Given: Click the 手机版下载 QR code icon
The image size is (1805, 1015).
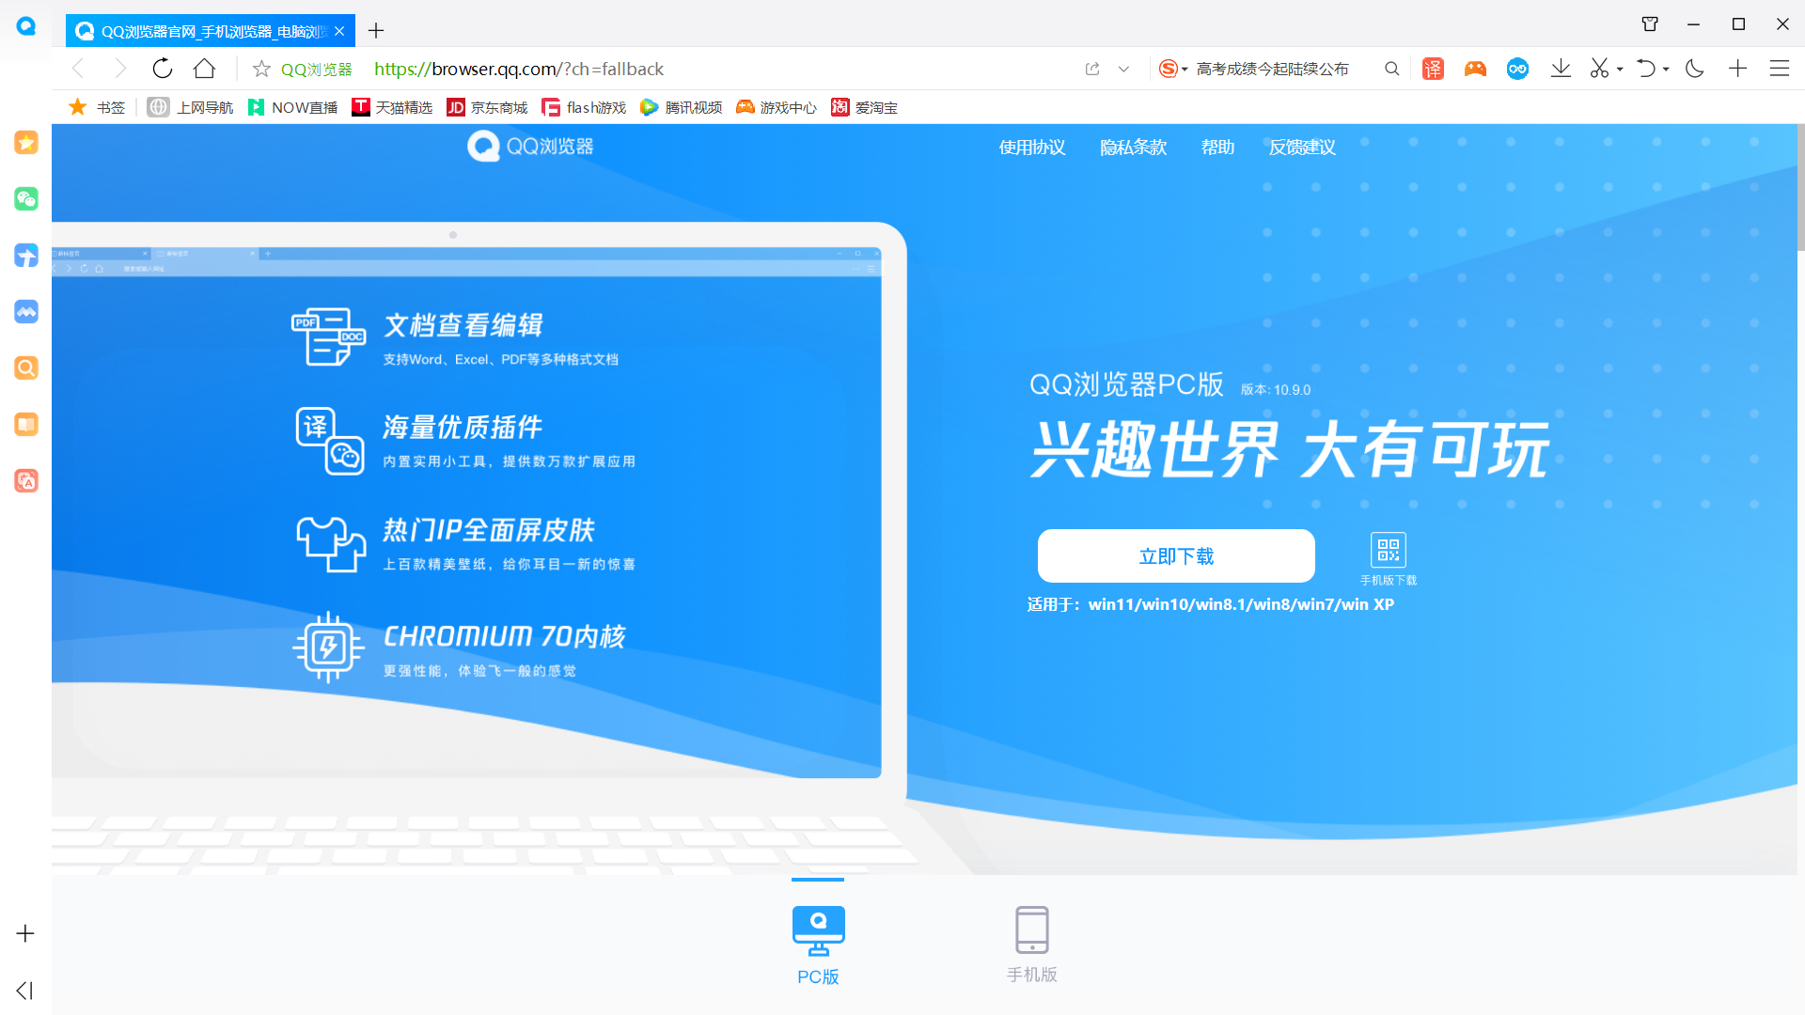Looking at the screenshot, I should pyautogui.click(x=1389, y=551).
